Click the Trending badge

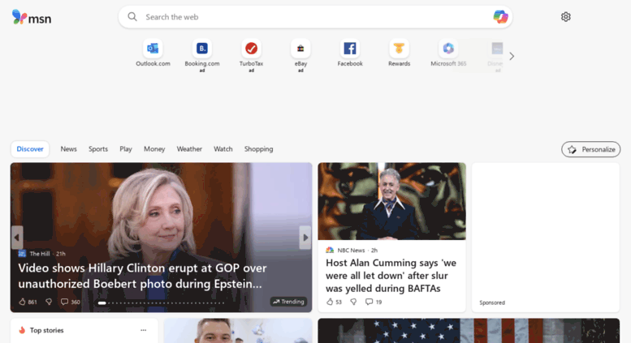(288, 302)
